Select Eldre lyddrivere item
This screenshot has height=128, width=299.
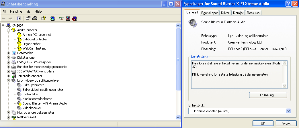[x=33, y=85]
